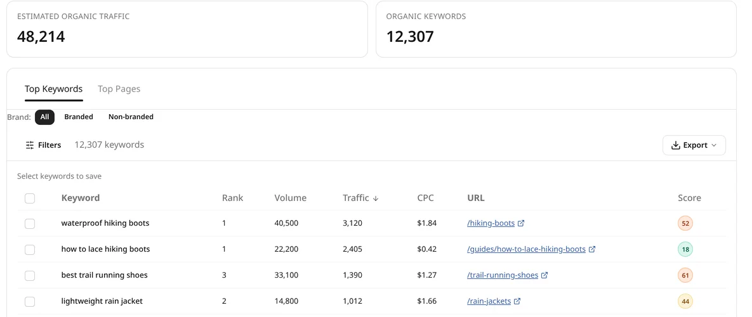Sort by the Rank column header

(233, 198)
